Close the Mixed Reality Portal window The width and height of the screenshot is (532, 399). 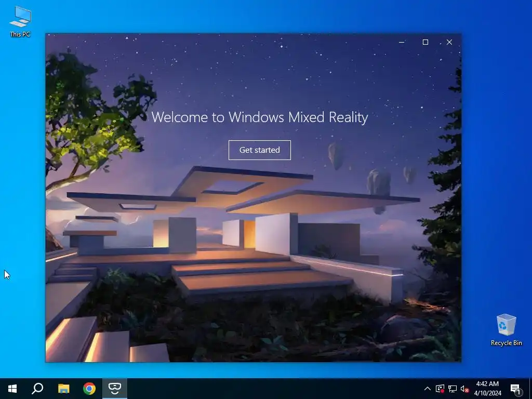(449, 42)
